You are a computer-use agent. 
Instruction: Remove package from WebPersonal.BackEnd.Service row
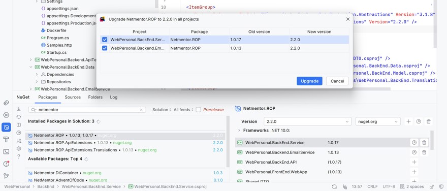pos(424,143)
